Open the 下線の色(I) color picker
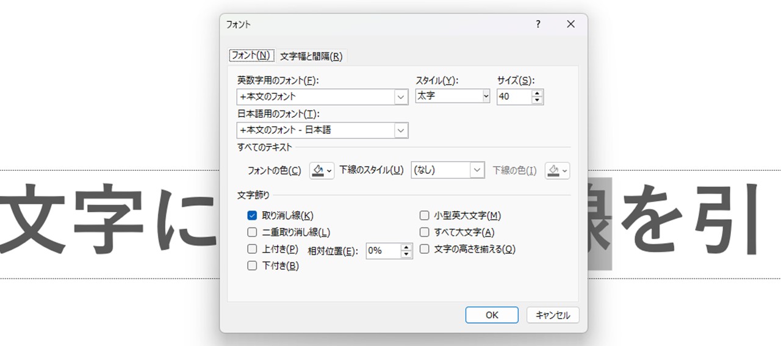 558,171
